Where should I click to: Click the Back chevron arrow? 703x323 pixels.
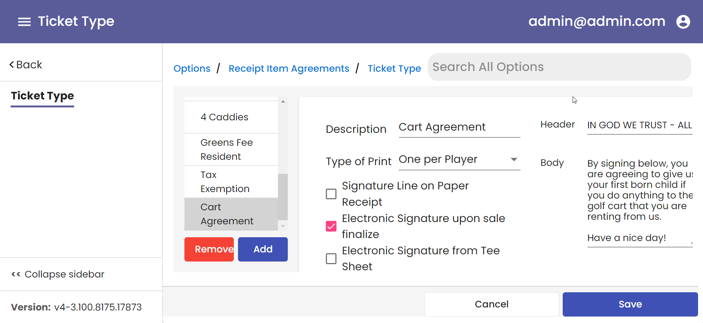(12, 65)
